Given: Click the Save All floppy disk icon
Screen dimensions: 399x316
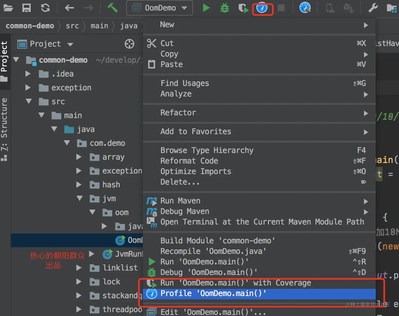Looking at the screenshot, I should click(27, 8).
